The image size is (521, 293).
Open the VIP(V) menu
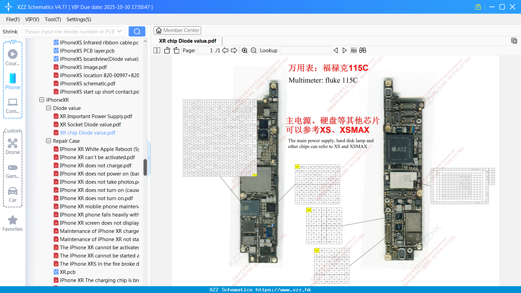coord(32,19)
